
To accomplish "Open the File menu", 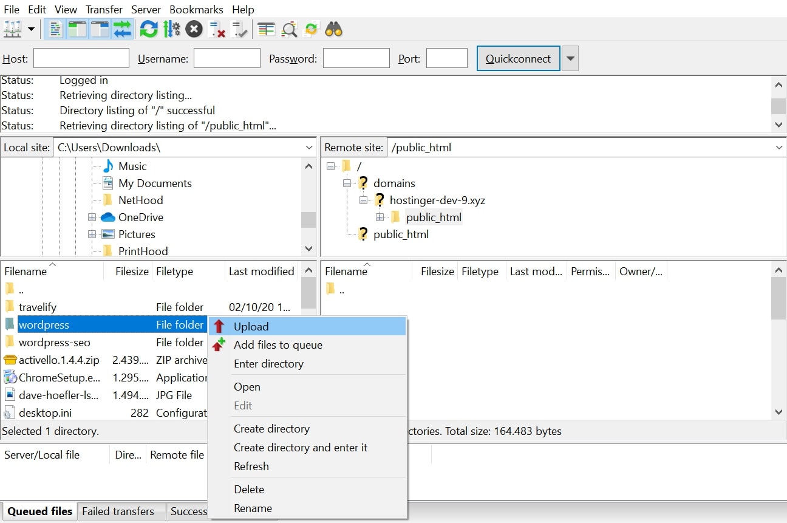I will pyautogui.click(x=12, y=9).
